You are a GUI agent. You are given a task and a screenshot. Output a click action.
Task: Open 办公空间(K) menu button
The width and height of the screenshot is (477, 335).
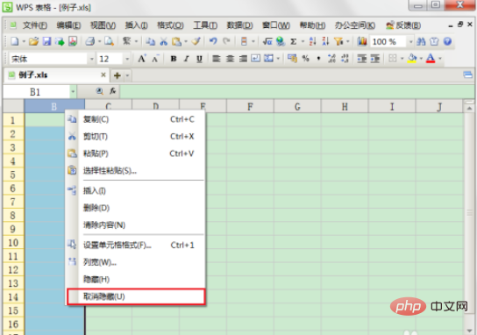pos(355,25)
